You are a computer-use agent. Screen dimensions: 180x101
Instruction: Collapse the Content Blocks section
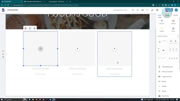pos(178,36)
